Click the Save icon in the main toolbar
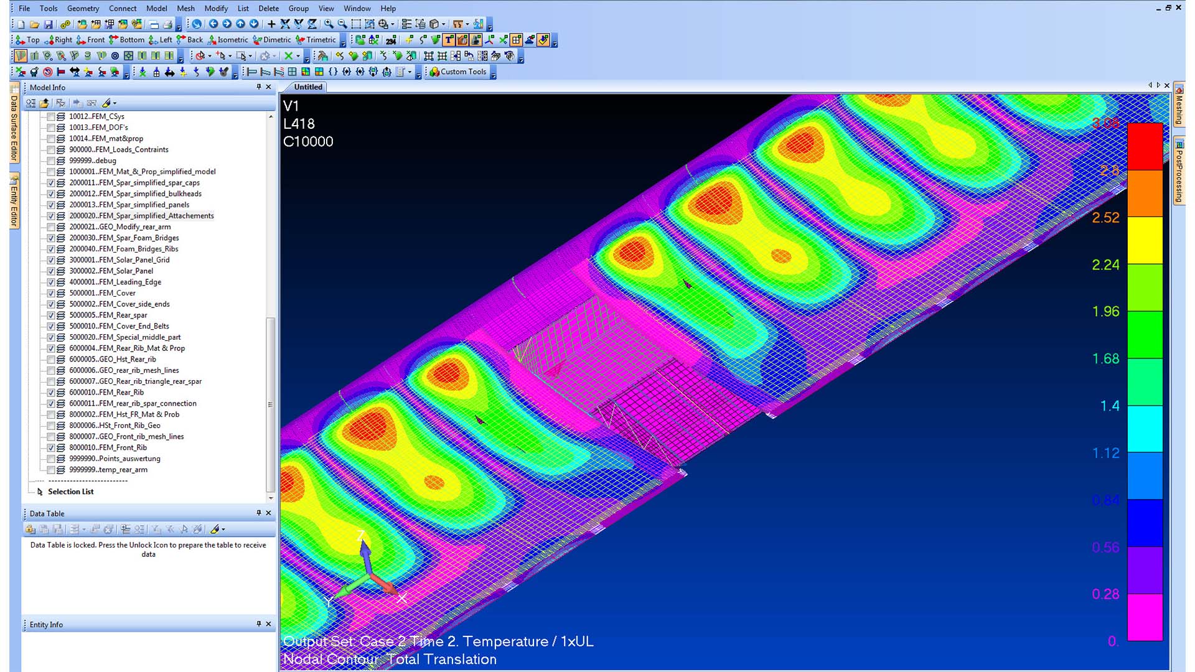 coord(49,25)
